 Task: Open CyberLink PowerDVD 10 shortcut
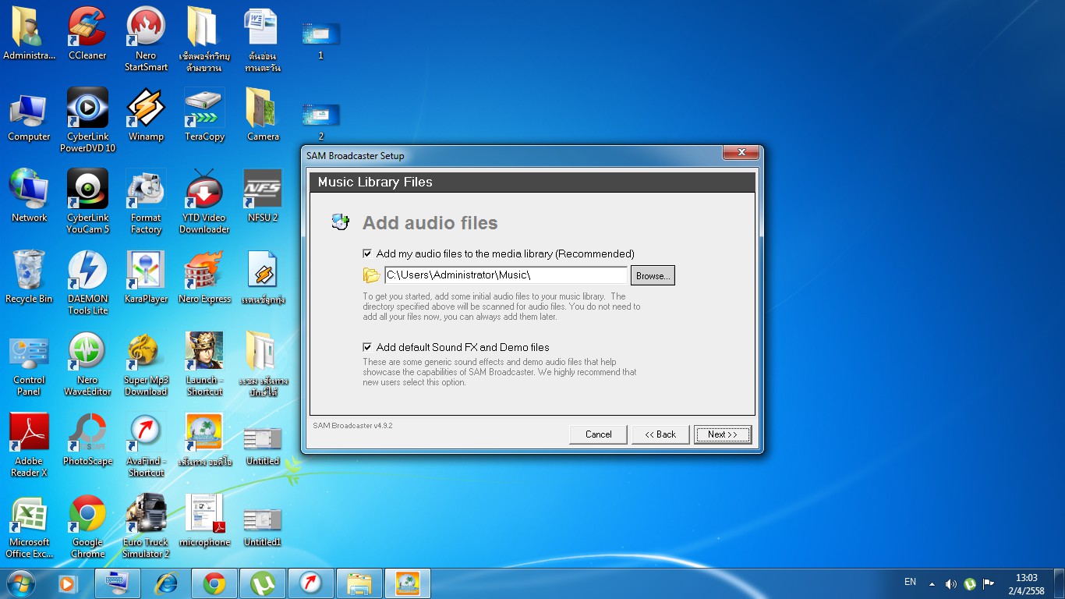pos(87,121)
